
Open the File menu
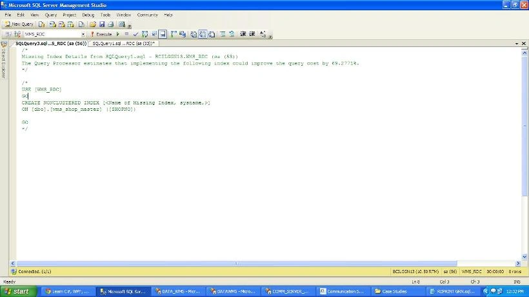tap(8, 15)
